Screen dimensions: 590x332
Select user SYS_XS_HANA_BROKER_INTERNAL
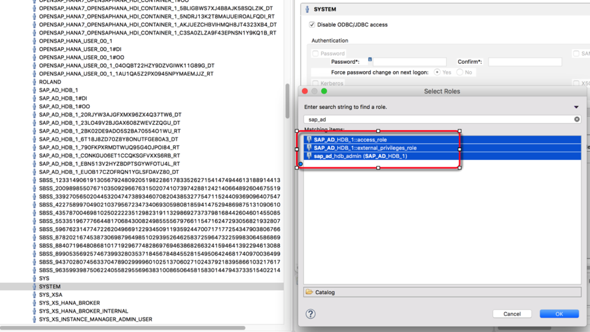[x=84, y=311]
